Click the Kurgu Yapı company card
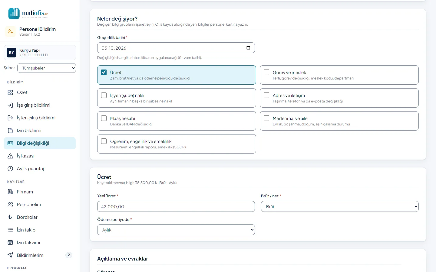This screenshot has height=272, width=436. (x=40, y=53)
